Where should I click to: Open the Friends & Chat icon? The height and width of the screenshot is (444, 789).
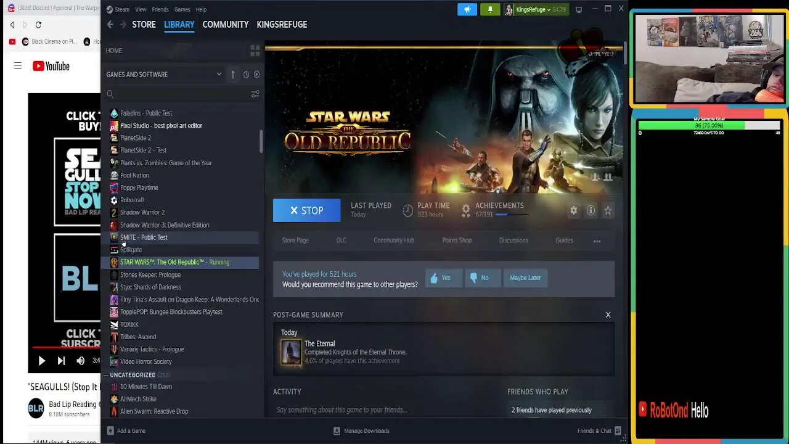[618, 430]
